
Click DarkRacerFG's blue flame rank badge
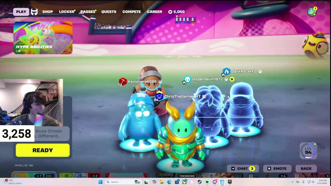pyautogui.click(x=226, y=71)
